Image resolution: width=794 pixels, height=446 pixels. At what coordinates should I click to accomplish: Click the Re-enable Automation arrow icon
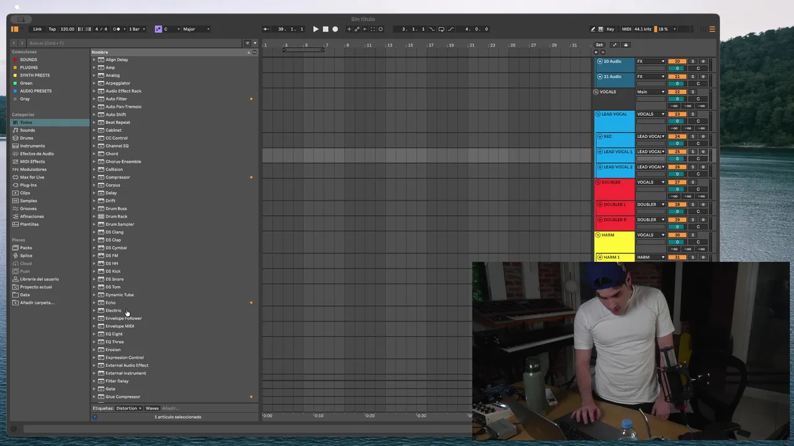[x=365, y=29]
